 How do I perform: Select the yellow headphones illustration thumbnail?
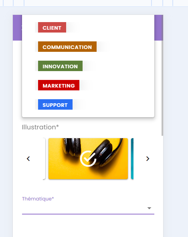click(88, 159)
